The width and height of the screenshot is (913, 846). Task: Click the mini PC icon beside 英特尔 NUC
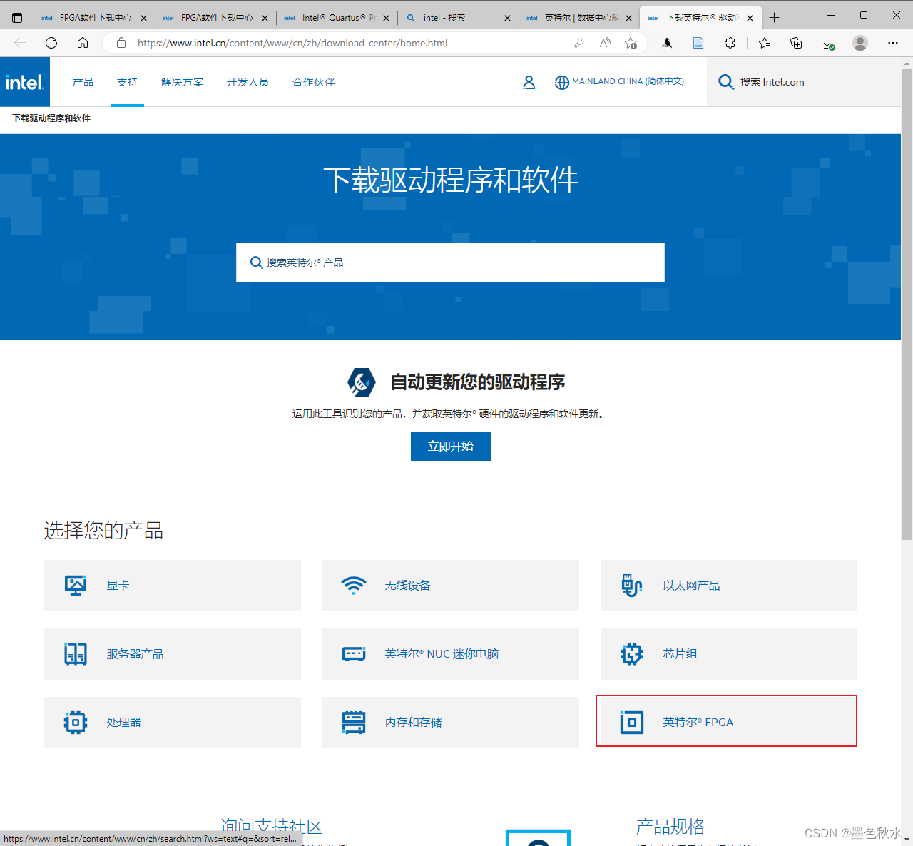(x=354, y=653)
